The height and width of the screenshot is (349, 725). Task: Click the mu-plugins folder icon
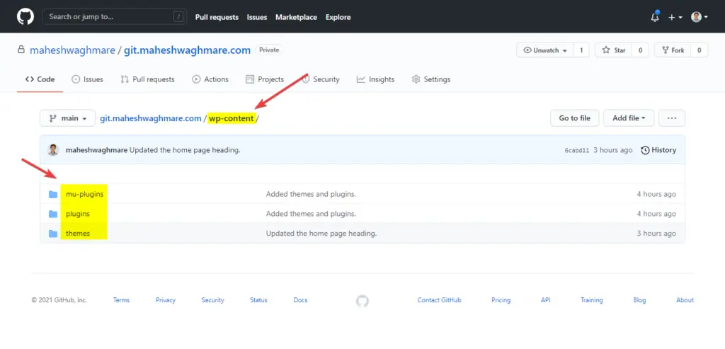click(53, 194)
